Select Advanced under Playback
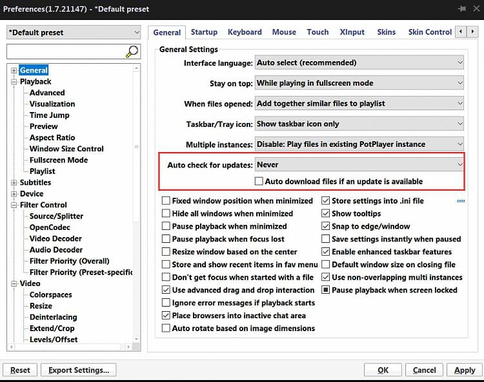This screenshot has height=382, width=484. [47, 93]
